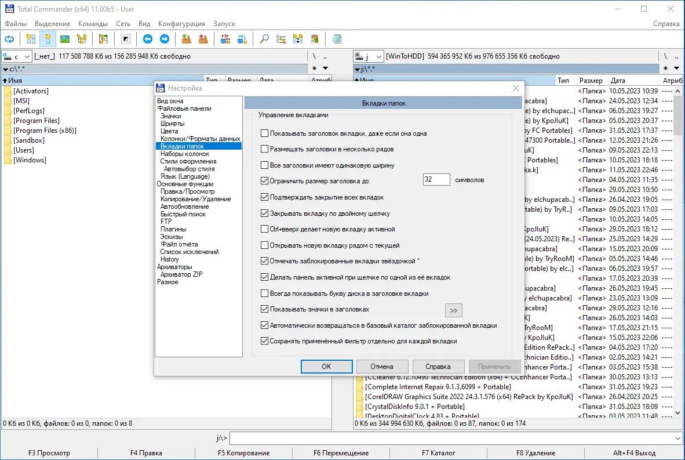Enable 'Показывать заголовок вкладки, даже если она одна'
Image resolution: width=685 pixels, height=460 pixels.
tap(264, 133)
